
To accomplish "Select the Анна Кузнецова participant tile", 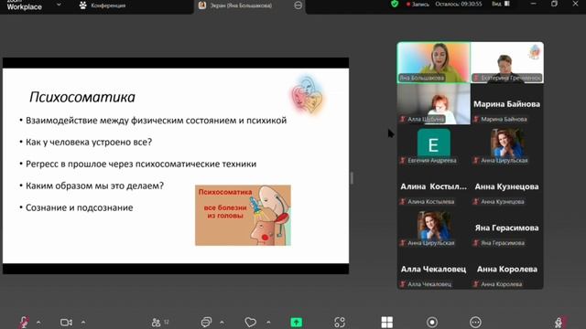I will click(x=507, y=186).
